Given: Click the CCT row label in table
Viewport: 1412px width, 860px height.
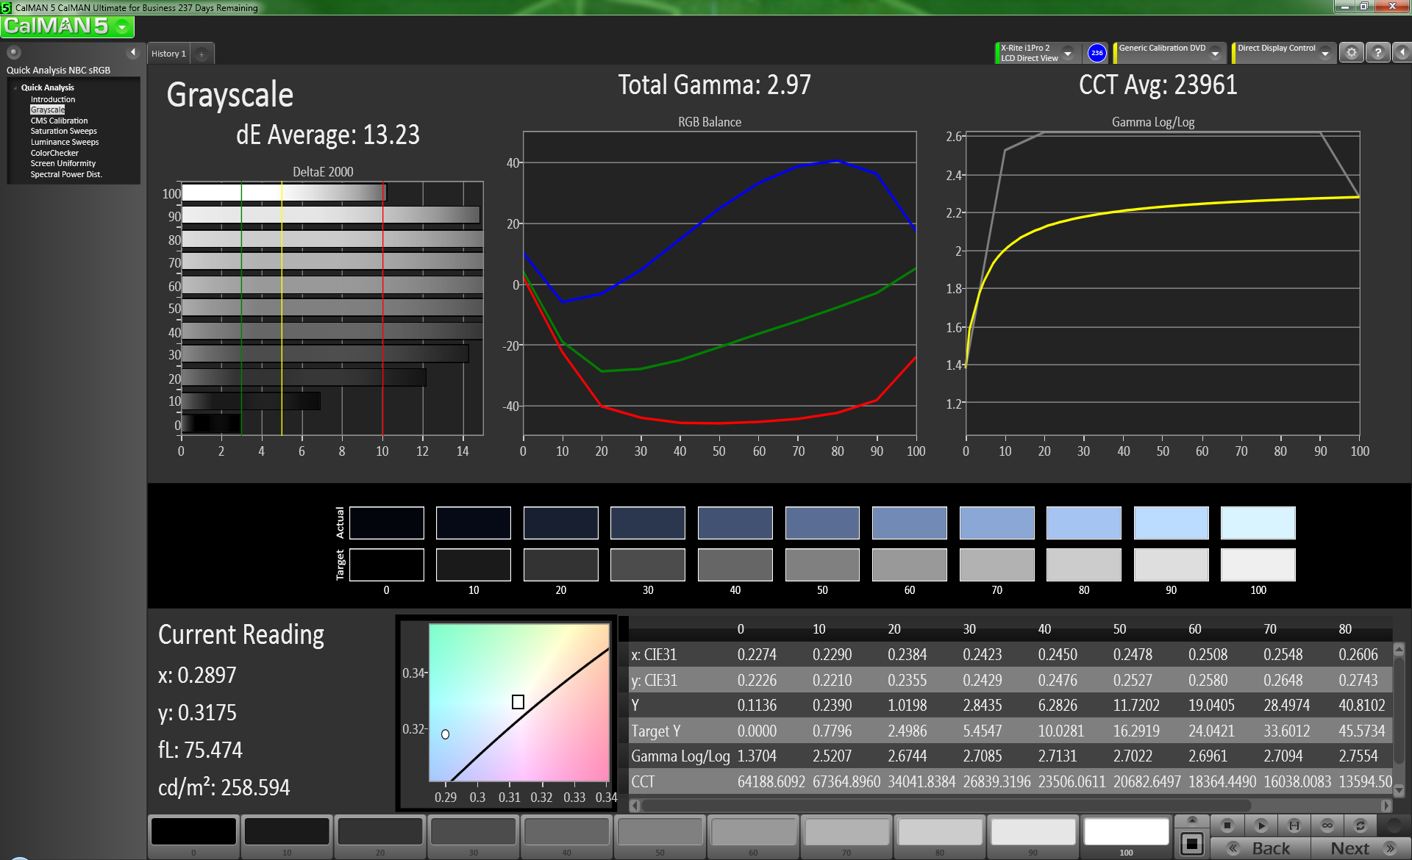Looking at the screenshot, I should coord(643,781).
